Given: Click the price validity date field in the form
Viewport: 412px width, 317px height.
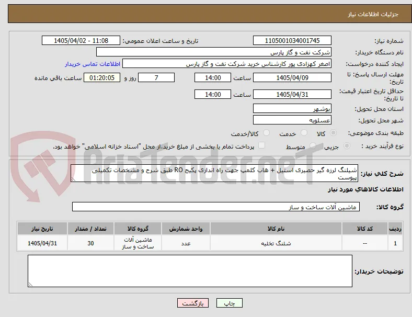Looking at the screenshot, I should tap(292, 94).
